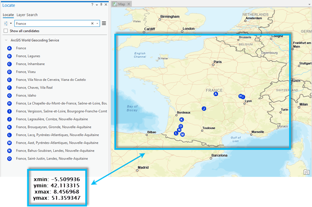Click marker J on the map
This screenshot has width=312, height=207.
tap(204, 109)
